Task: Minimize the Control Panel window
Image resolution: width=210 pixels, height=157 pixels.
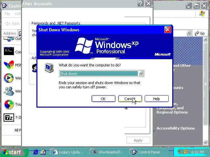Action: click(189, 6)
